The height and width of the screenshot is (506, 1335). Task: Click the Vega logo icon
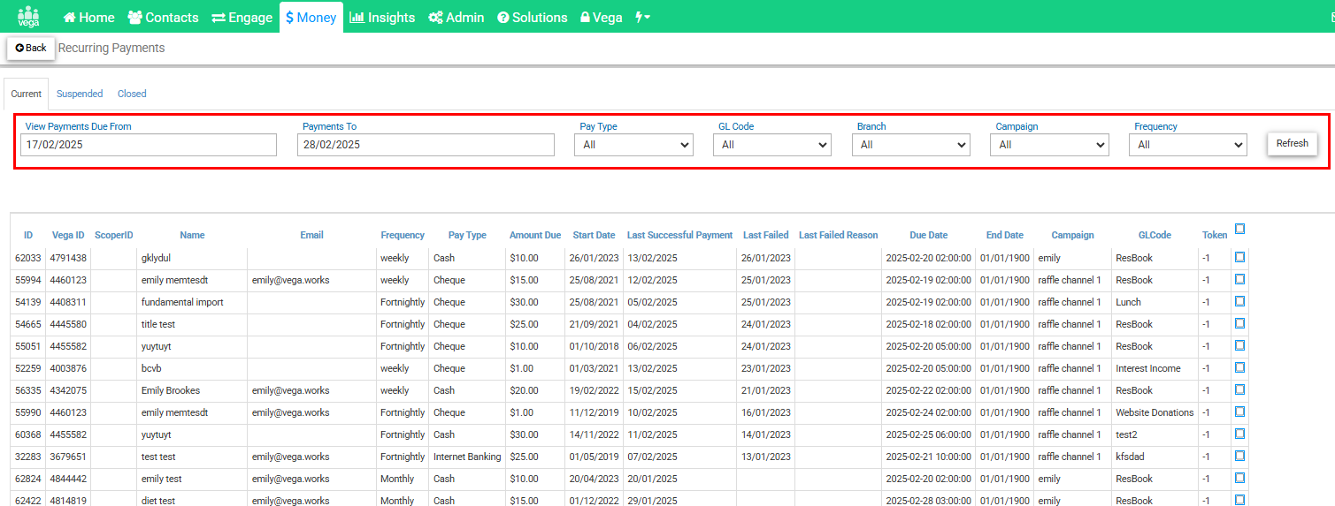pos(28,17)
